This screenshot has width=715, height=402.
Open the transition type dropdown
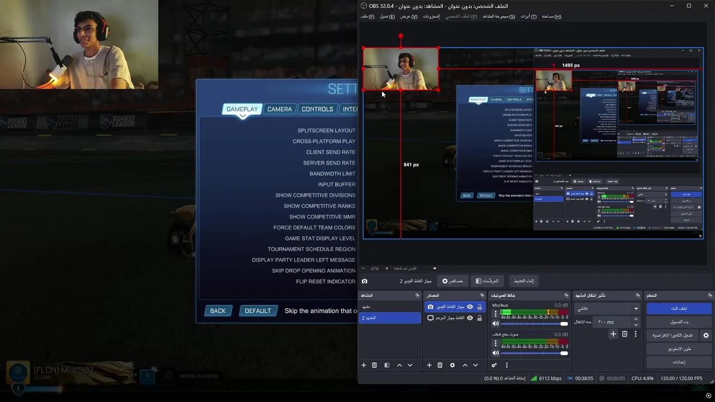(607, 308)
